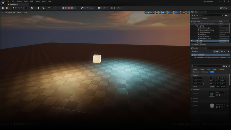Open the Rotation type dropdown
This screenshot has width=231, height=130.
pos(197,81)
